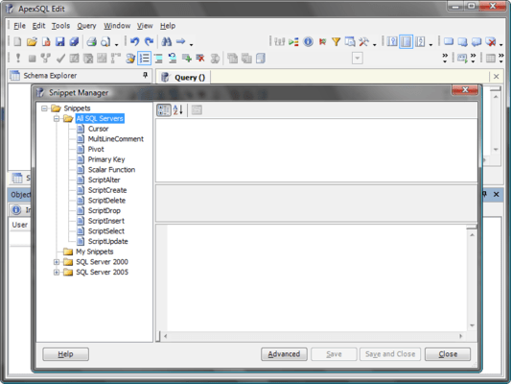
Task: Open the Tools menu
Action: 60,26
